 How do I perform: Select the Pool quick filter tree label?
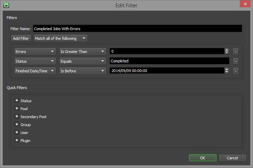coord(24,109)
